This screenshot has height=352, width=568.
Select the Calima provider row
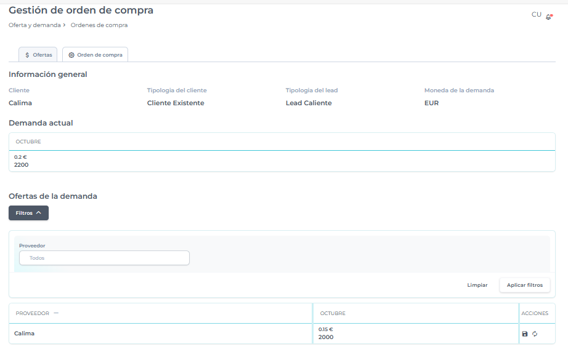[25, 334]
